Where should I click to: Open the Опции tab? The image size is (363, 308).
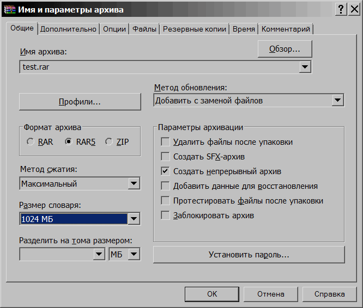pyautogui.click(x=114, y=29)
